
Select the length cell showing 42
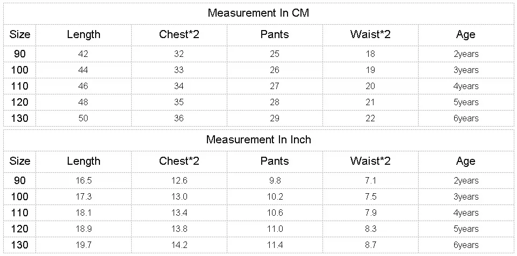[83, 54]
